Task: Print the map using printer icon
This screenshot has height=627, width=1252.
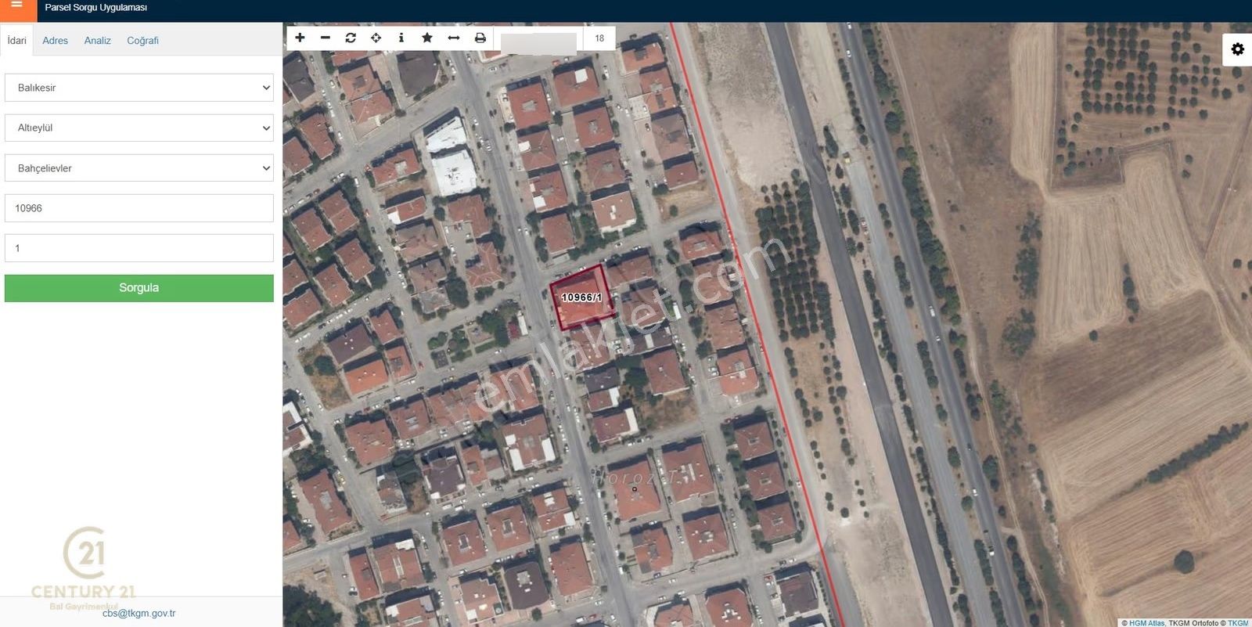Action: [x=480, y=38]
